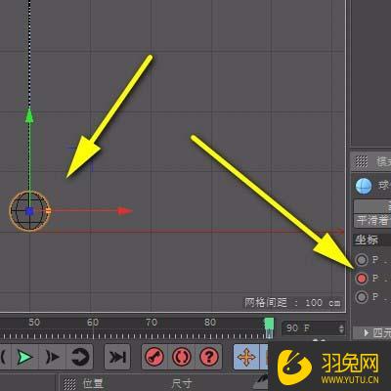Image resolution: width=391 pixels, height=391 pixels.
Task: Click frame 50 on timeline ruler
Action: [x=34, y=323]
